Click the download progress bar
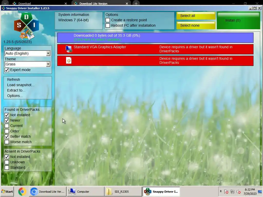 click(155, 37)
